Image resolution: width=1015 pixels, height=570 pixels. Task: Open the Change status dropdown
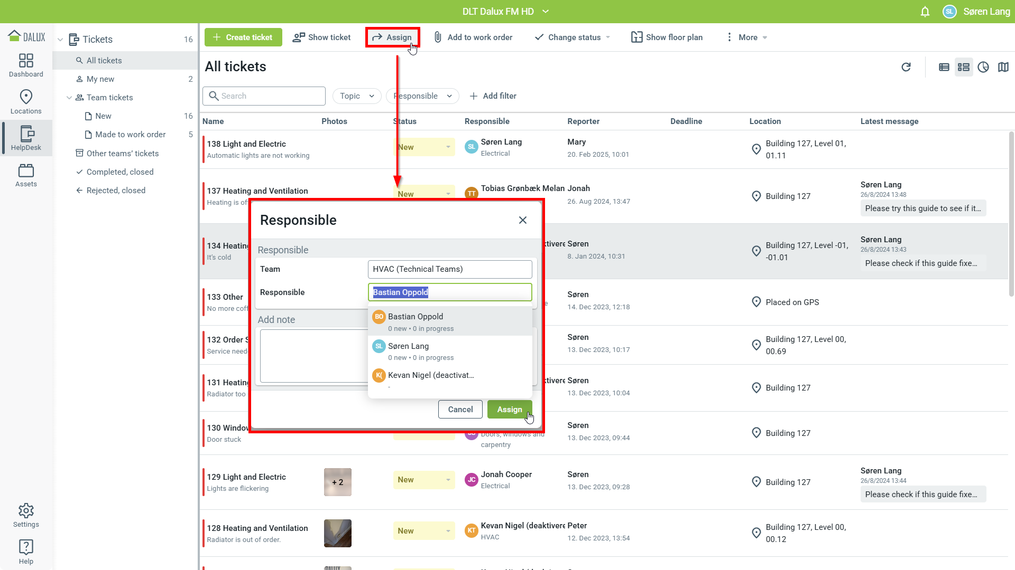pos(573,37)
